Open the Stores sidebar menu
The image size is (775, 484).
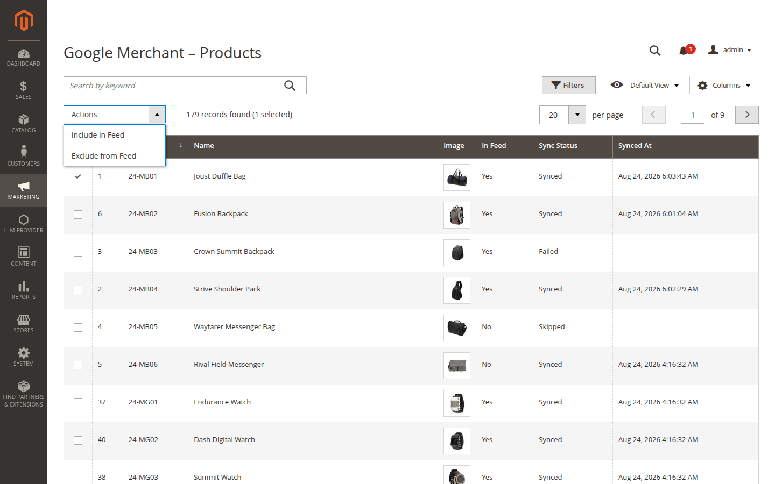pos(24,324)
